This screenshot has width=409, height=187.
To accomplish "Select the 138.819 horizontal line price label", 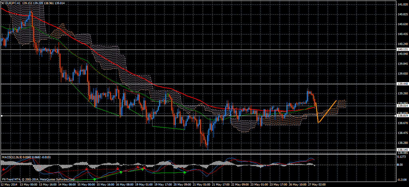I will coord(403,116).
